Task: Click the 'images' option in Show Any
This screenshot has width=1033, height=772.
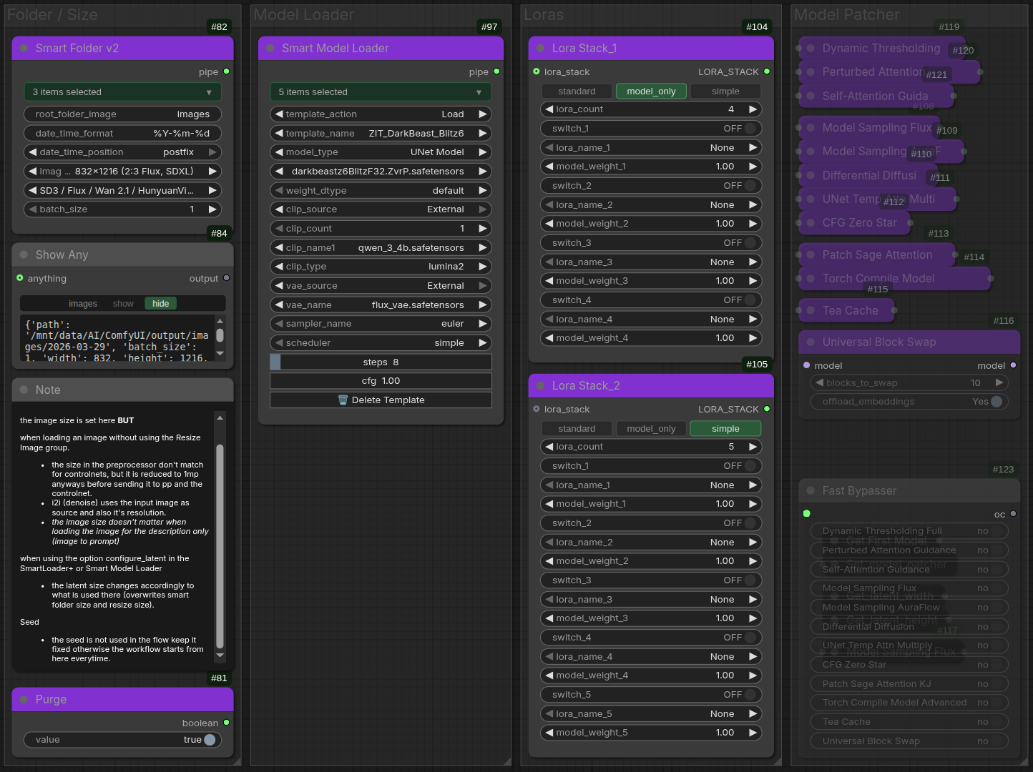Action: point(83,304)
